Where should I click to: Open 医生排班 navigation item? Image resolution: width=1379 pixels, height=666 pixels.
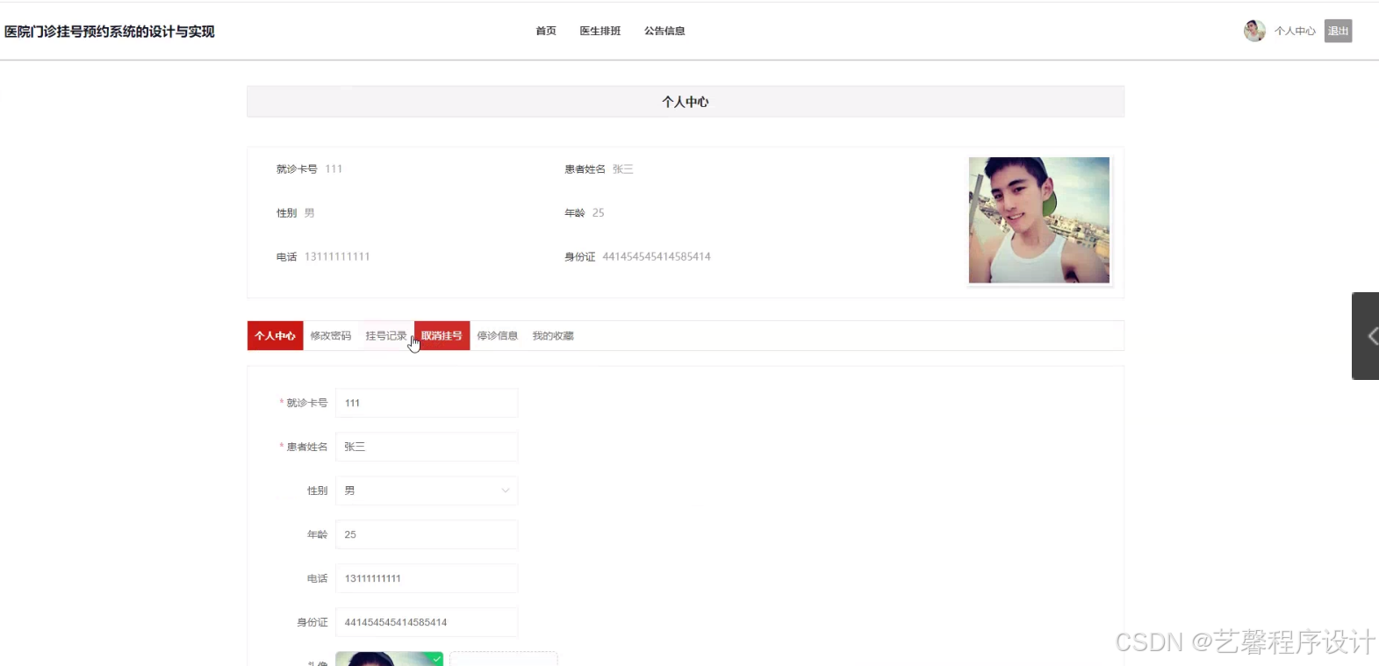600,31
